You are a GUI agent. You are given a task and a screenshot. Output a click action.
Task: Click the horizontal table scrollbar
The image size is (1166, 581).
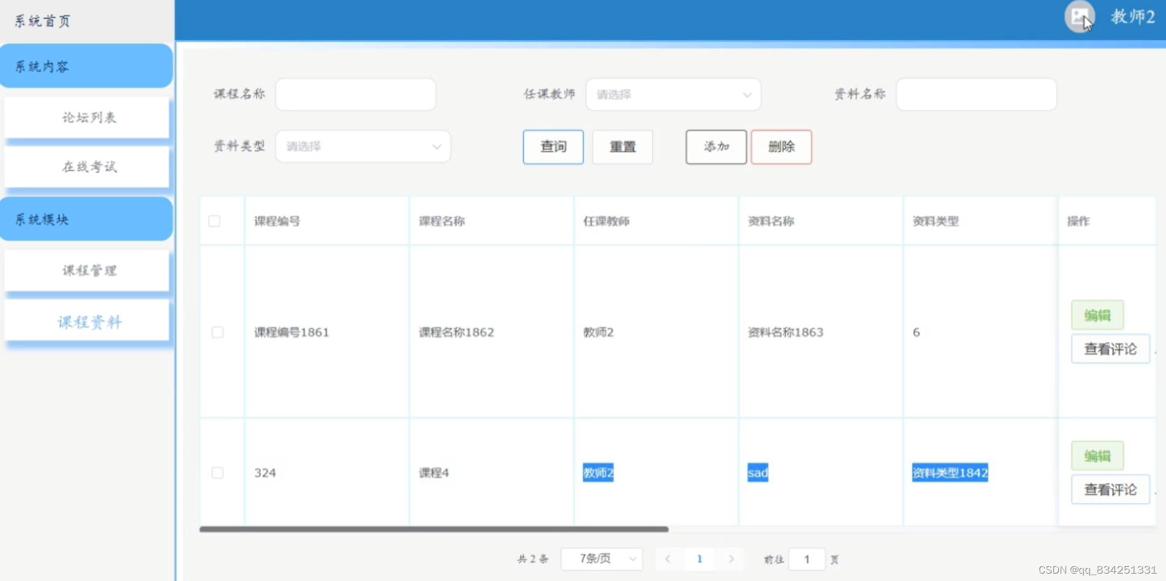tap(434, 529)
